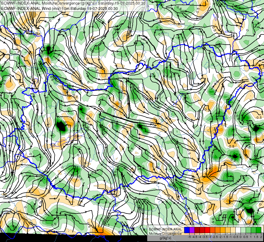Click the '2' value at the legend scale end
Image resolution: width=264 pixels, height=242 pixels.
pos(261,237)
